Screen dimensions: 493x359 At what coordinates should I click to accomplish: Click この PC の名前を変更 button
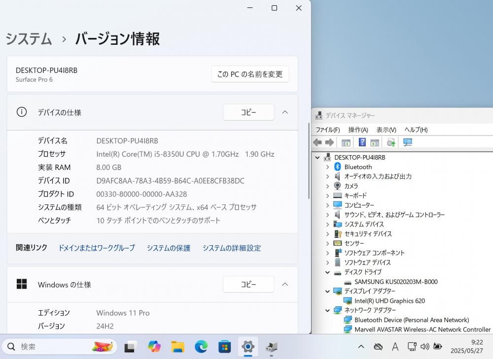pos(250,74)
